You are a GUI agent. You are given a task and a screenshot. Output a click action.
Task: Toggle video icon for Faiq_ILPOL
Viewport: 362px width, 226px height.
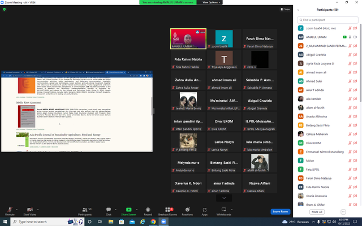click(355, 169)
